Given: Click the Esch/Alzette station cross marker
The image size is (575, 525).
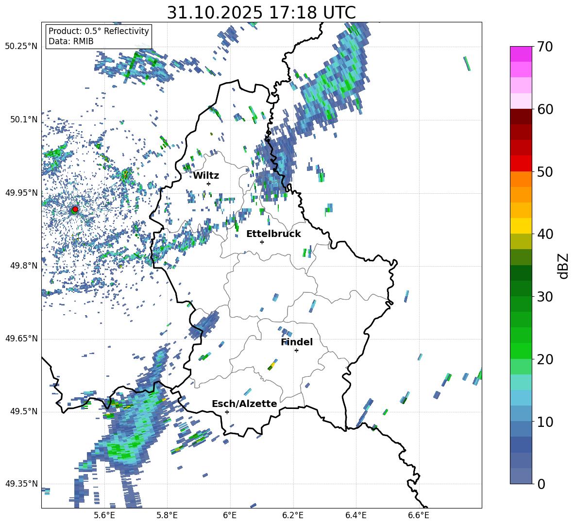Looking at the screenshot, I should click(x=227, y=412).
